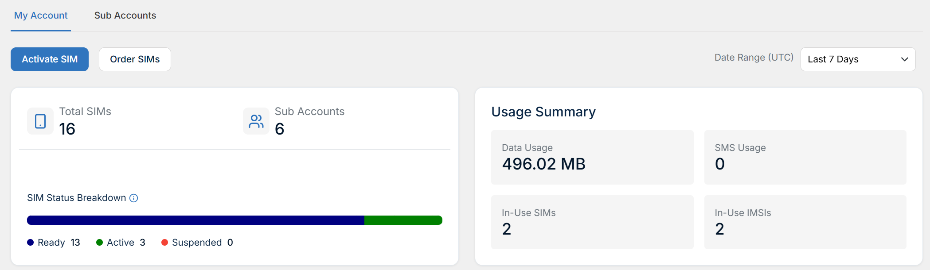930x270 pixels.
Task: Click the Sub Accounts count 6
Action: click(x=279, y=129)
